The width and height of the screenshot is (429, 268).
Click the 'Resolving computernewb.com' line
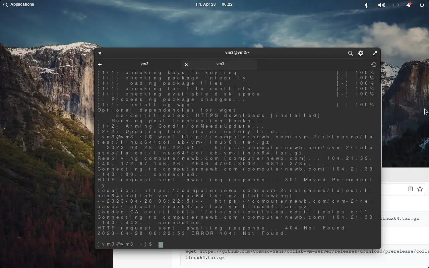(x=235, y=161)
